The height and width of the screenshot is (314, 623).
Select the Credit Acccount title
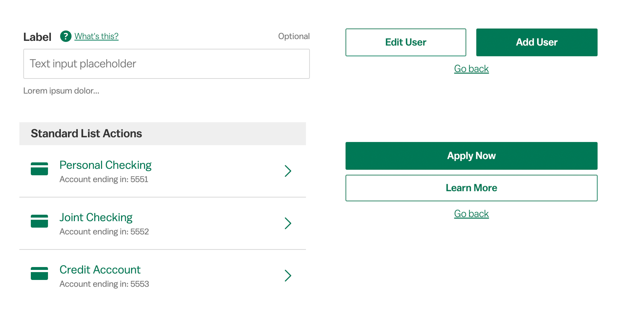click(x=100, y=270)
